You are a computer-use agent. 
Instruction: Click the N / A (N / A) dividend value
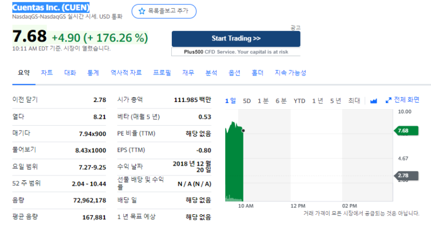click(194, 184)
